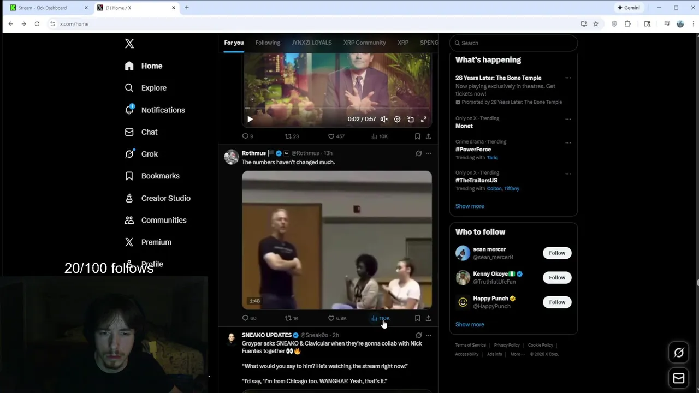This screenshot has height=393, width=699.
Task: Follow Happy Punch
Action: pyautogui.click(x=557, y=302)
